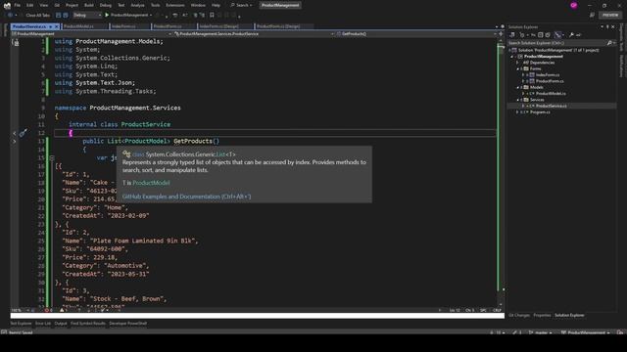The height and width of the screenshot is (352, 627).
Task: Toggle the track active item icon in Solution Explorer
Action: tap(558, 35)
